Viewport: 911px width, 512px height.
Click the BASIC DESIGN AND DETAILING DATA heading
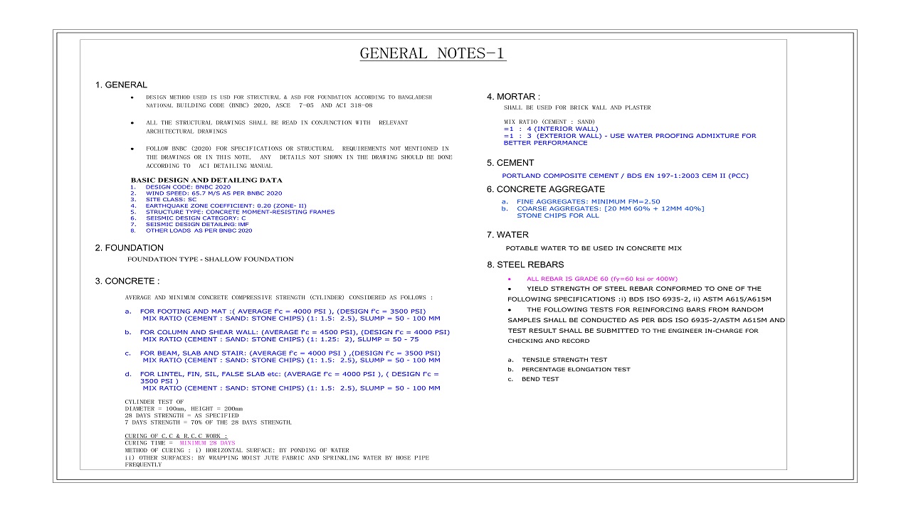(206, 180)
